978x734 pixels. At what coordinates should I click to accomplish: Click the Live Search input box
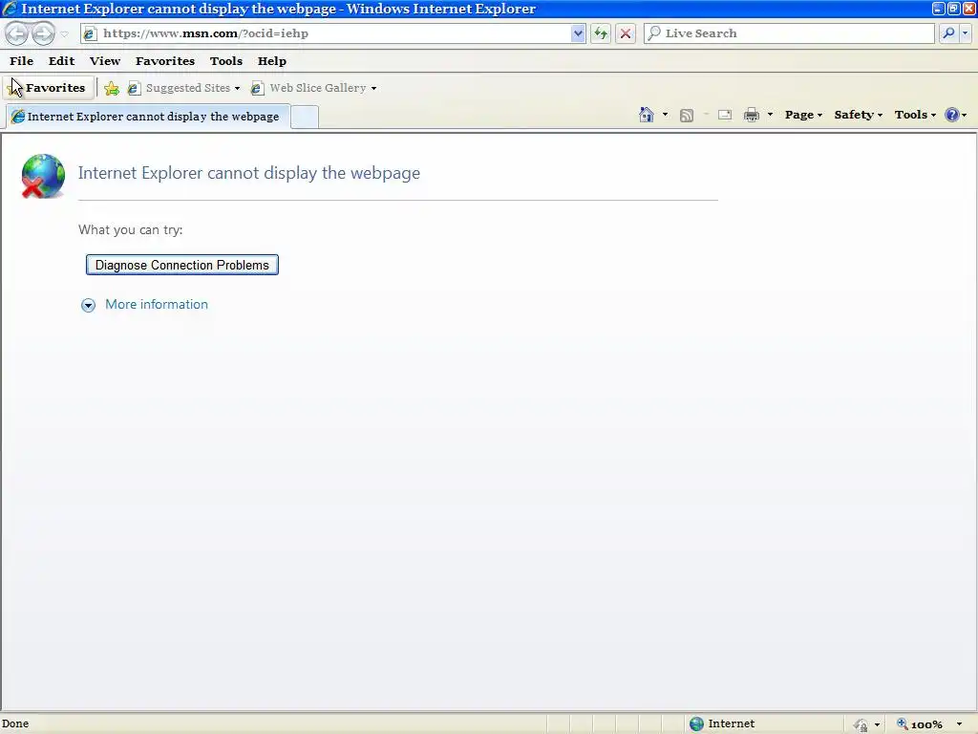click(x=790, y=33)
